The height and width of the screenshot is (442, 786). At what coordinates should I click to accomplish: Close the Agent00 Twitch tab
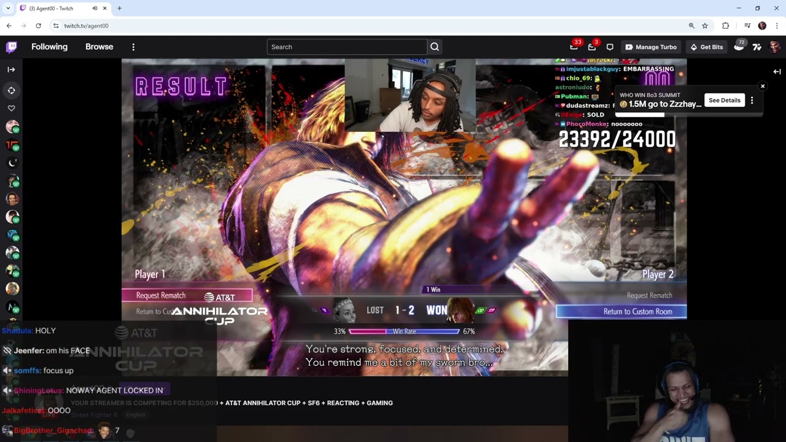tap(105, 9)
